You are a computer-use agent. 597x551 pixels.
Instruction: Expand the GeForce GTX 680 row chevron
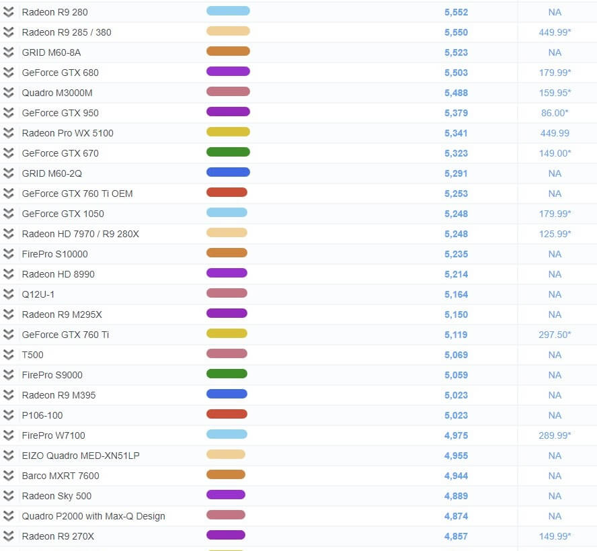click(x=8, y=73)
